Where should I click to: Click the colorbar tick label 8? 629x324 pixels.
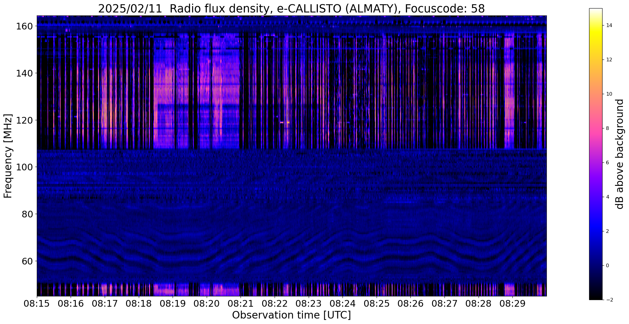click(608, 128)
